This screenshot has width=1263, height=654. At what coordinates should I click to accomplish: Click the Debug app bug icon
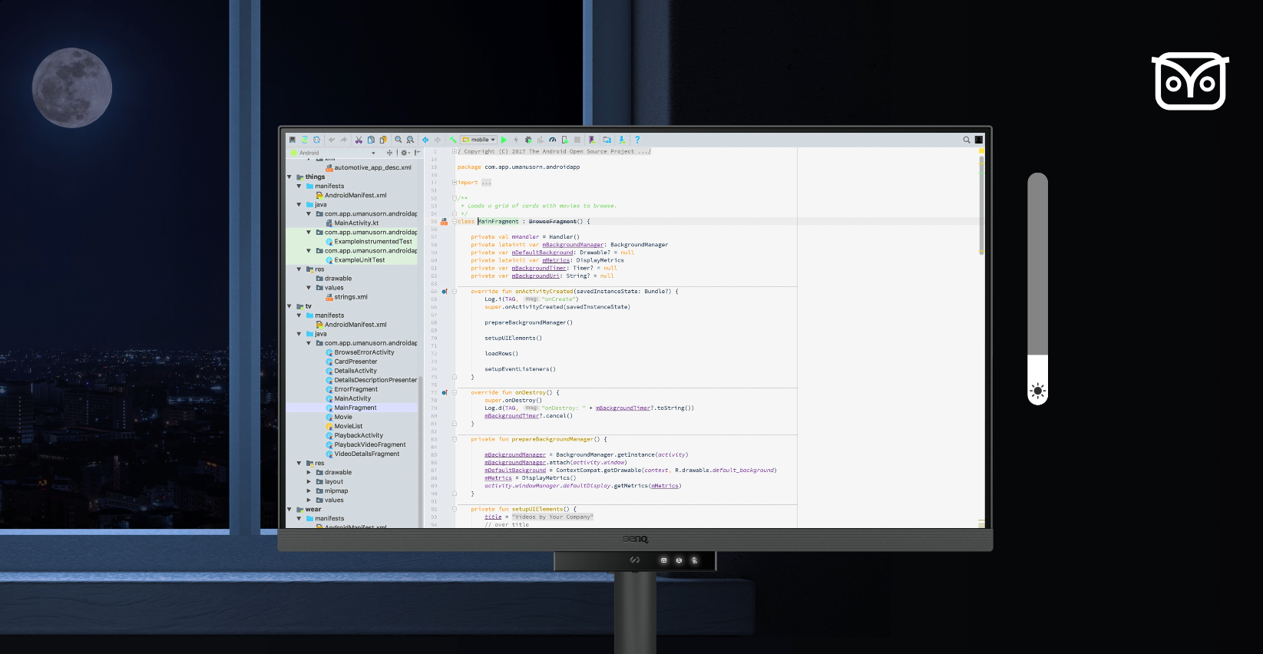click(x=527, y=140)
